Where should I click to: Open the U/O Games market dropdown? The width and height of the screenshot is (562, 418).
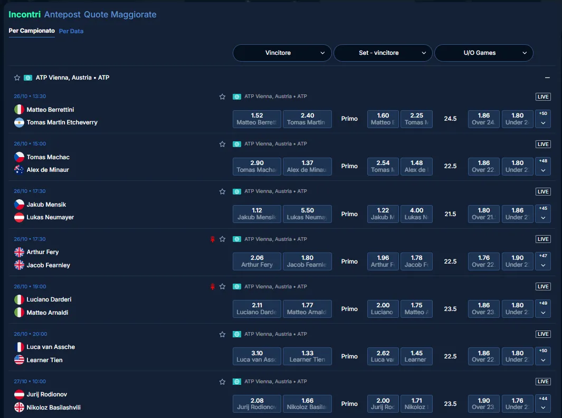(484, 53)
